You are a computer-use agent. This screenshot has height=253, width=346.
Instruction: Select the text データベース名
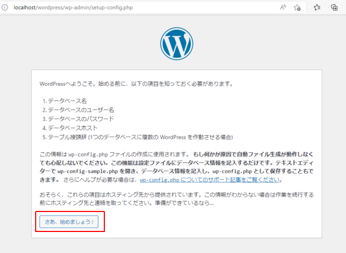67,101
